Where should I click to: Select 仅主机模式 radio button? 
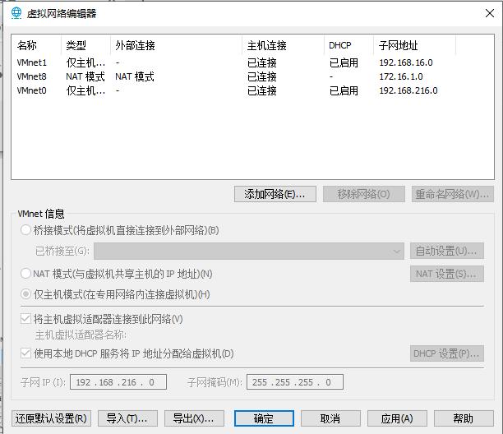(x=25, y=294)
